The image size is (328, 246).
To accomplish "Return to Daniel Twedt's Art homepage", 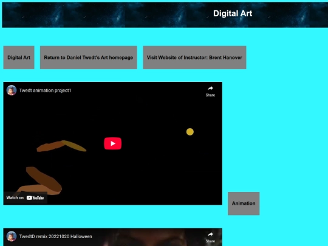I will point(89,58).
